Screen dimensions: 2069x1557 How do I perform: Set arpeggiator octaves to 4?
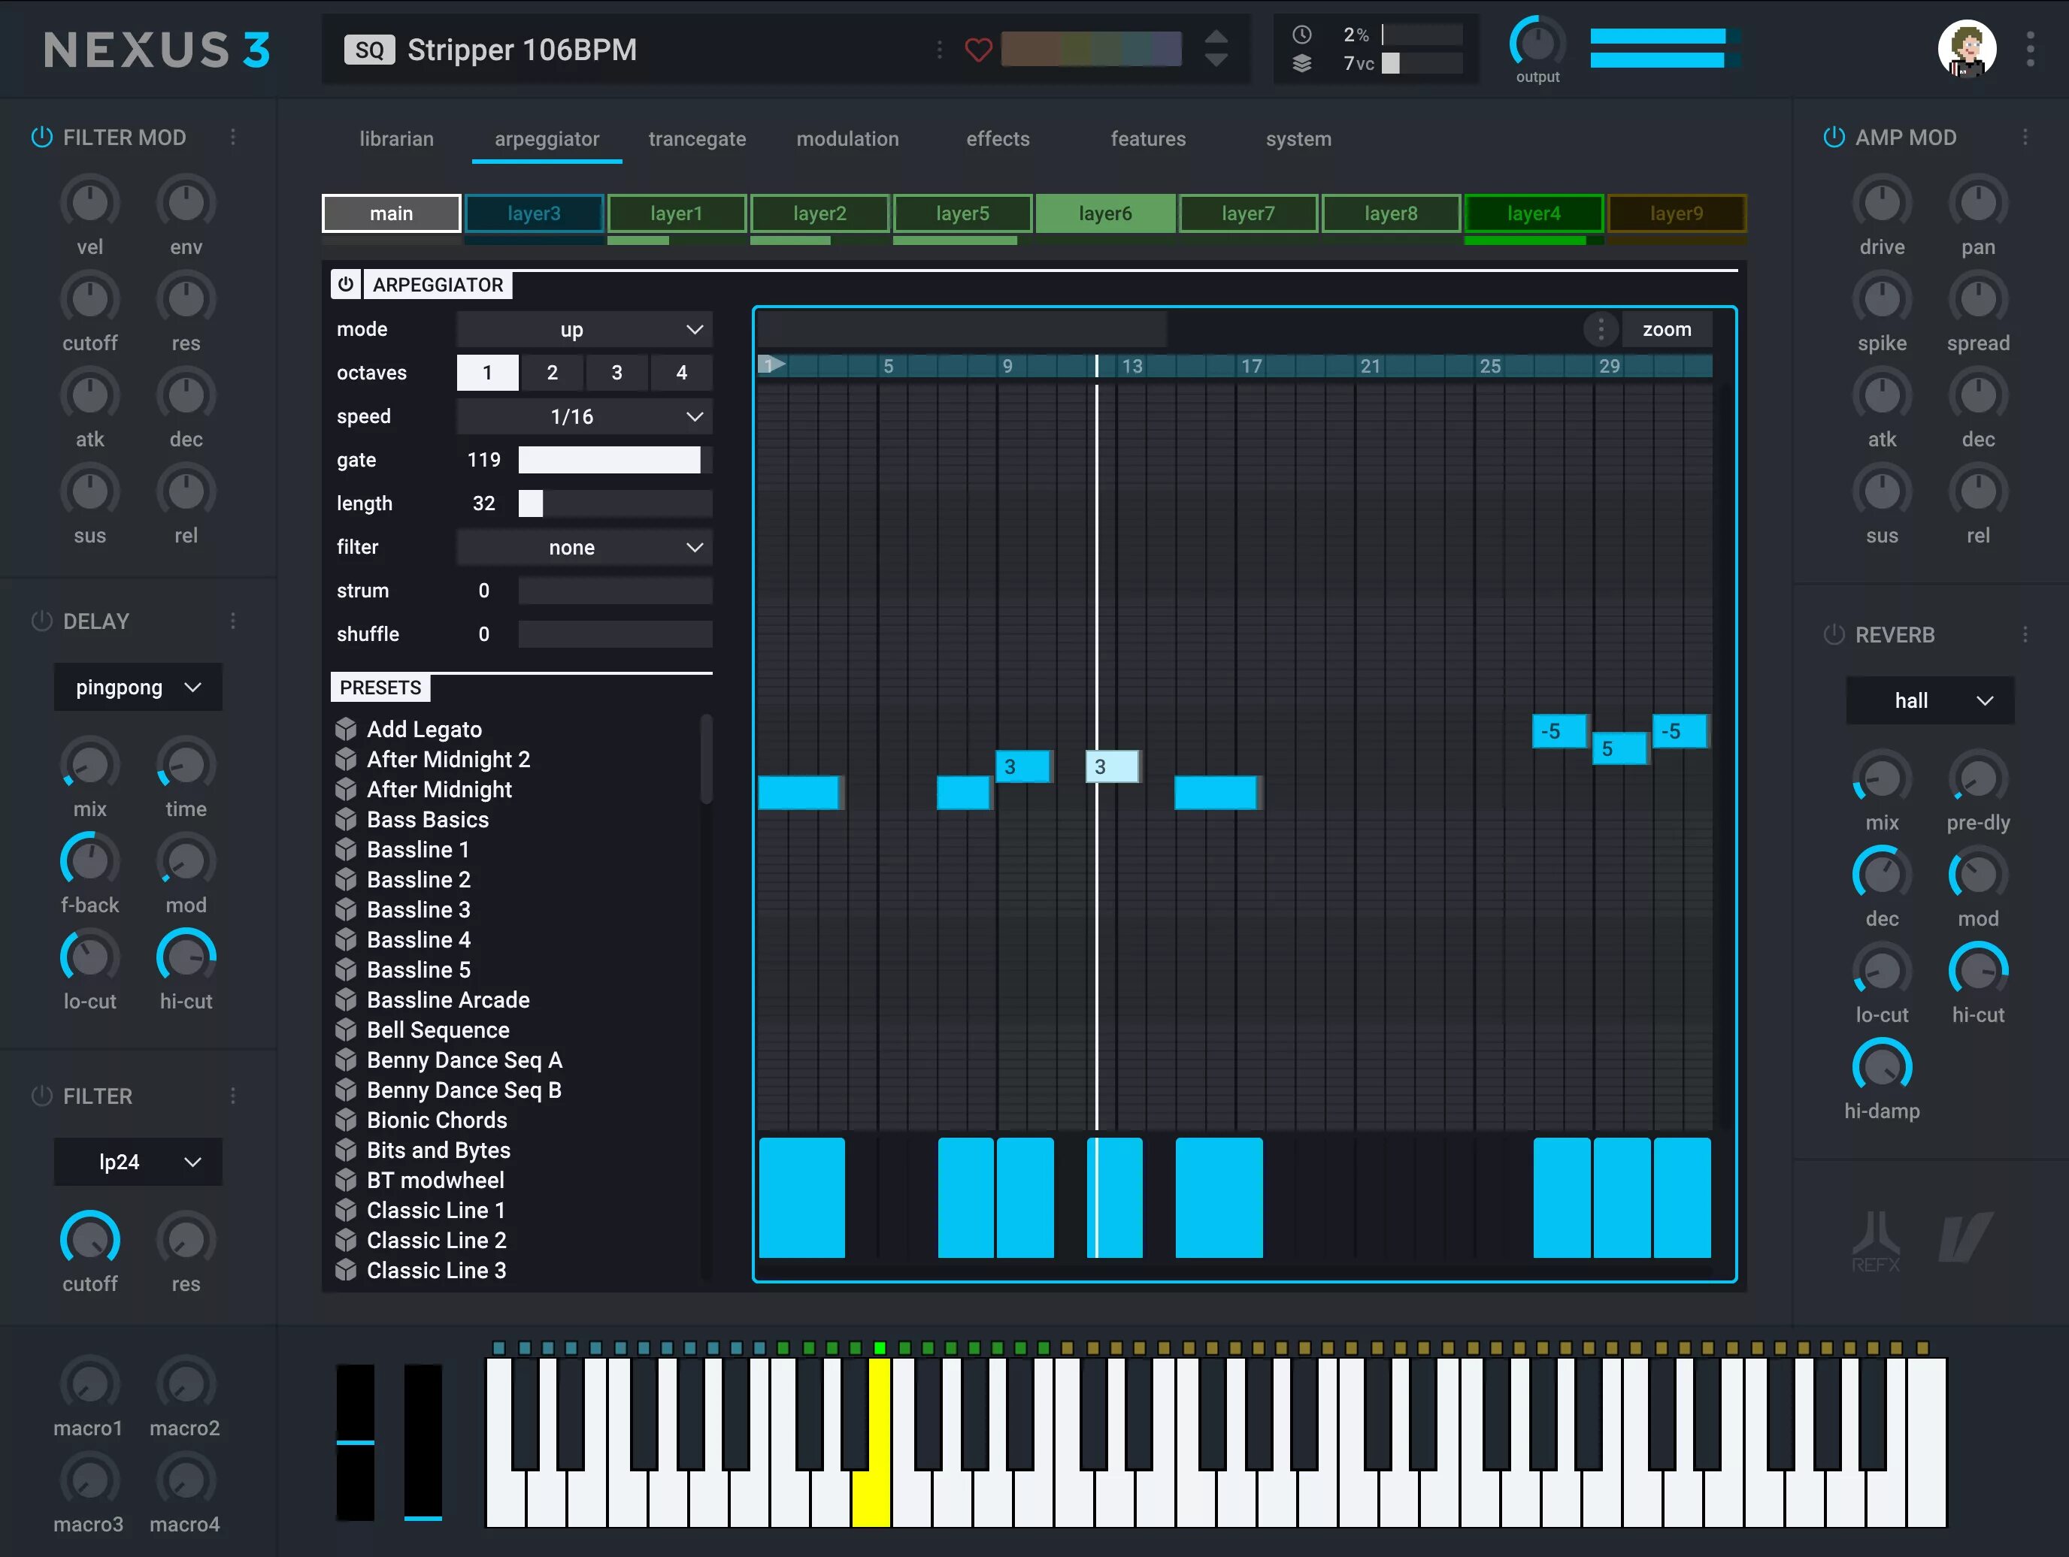pos(681,372)
